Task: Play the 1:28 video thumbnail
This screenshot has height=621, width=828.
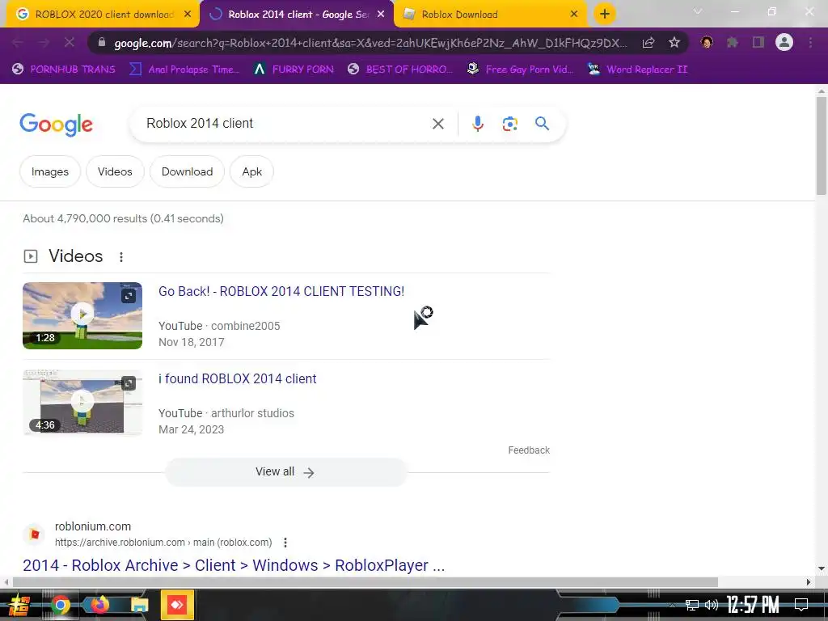Action: [x=82, y=315]
